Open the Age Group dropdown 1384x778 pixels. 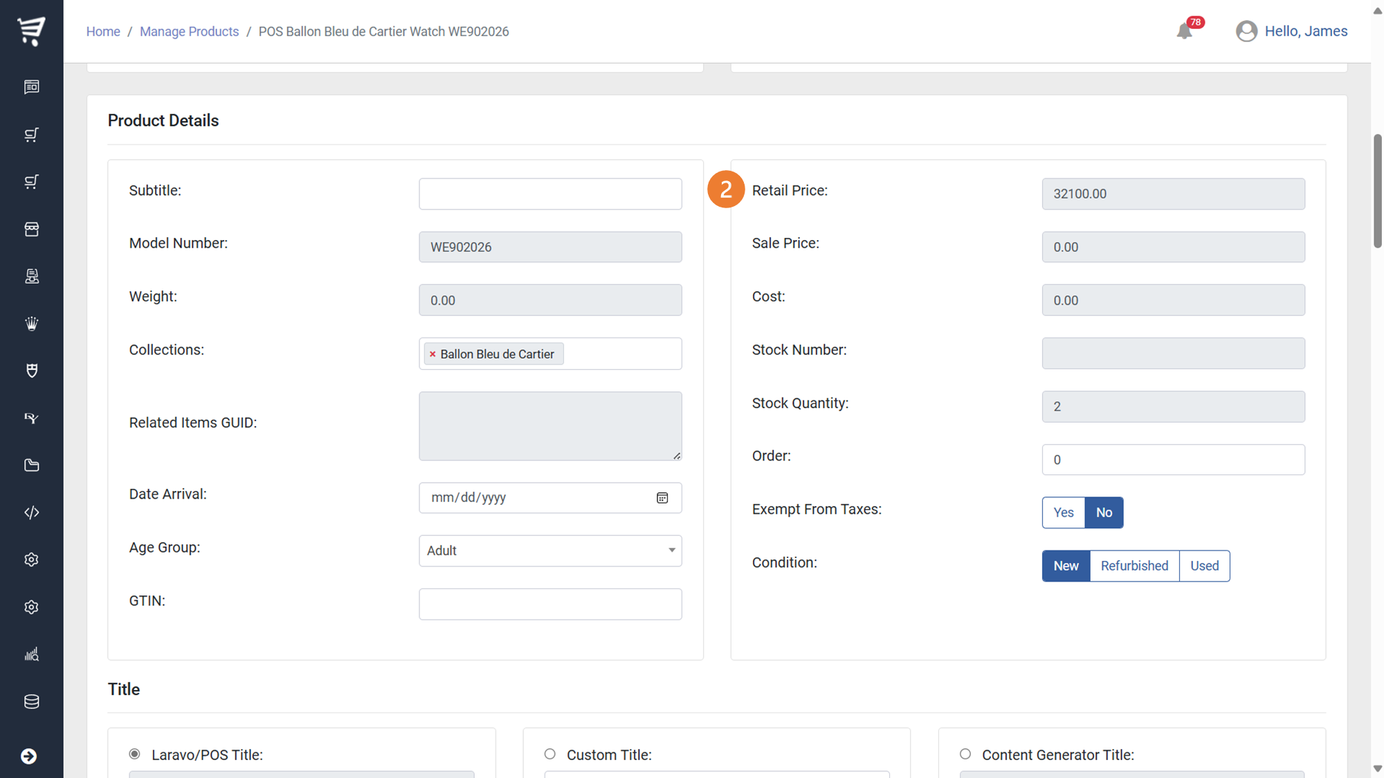click(x=549, y=550)
